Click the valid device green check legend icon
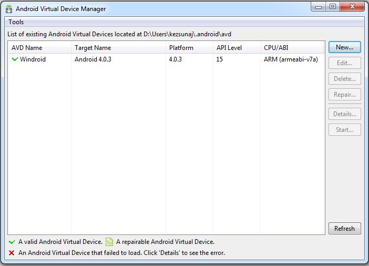Viewport: 369px width, 266px height. 12,242
